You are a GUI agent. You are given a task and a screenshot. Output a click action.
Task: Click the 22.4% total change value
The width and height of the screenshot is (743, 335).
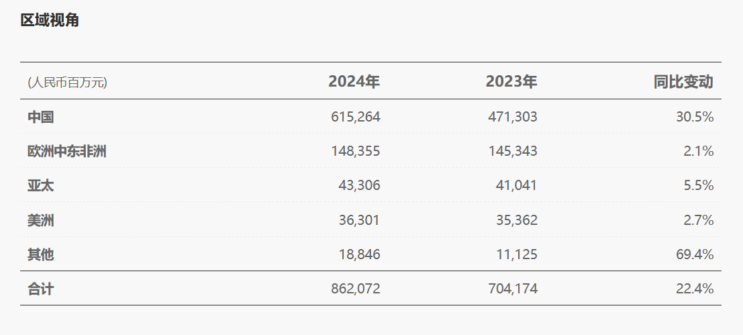[x=694, y=289]
